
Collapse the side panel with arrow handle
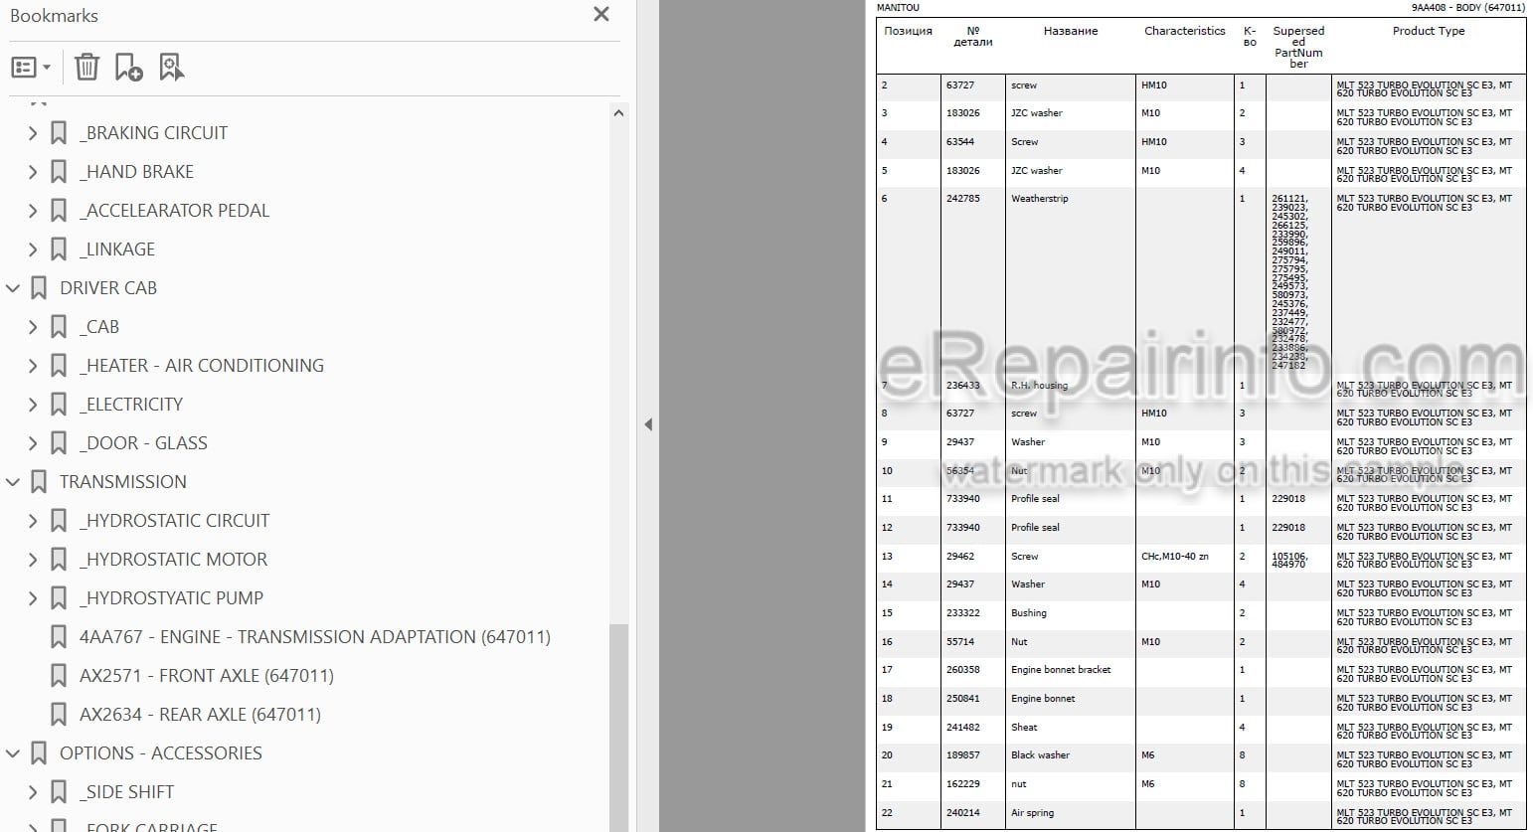[648, 424]
